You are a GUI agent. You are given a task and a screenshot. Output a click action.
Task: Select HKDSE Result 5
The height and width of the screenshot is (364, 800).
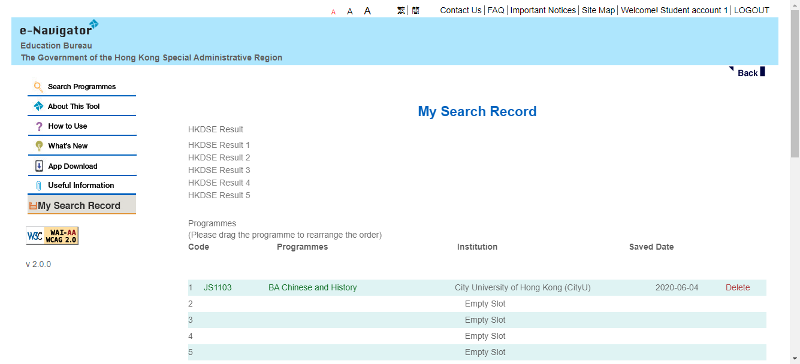click(219, 195)
